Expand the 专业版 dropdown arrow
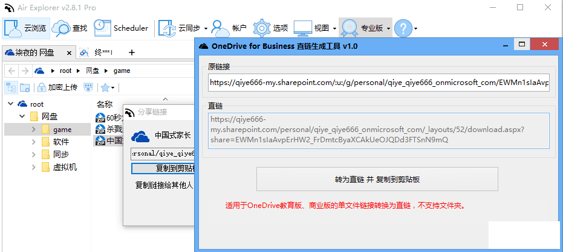 (389, 28)
